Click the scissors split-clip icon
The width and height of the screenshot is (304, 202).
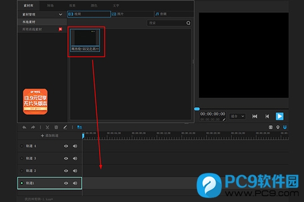[47, 127]
